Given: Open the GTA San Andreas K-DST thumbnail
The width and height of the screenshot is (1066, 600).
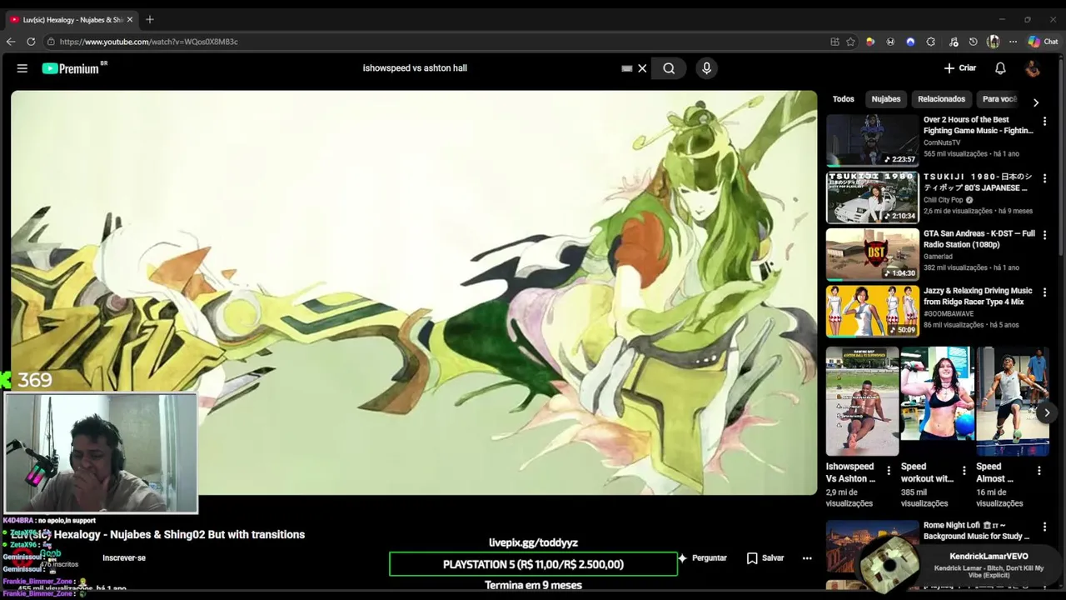Looking at the screenshot, I should click(x=872, y=254).
